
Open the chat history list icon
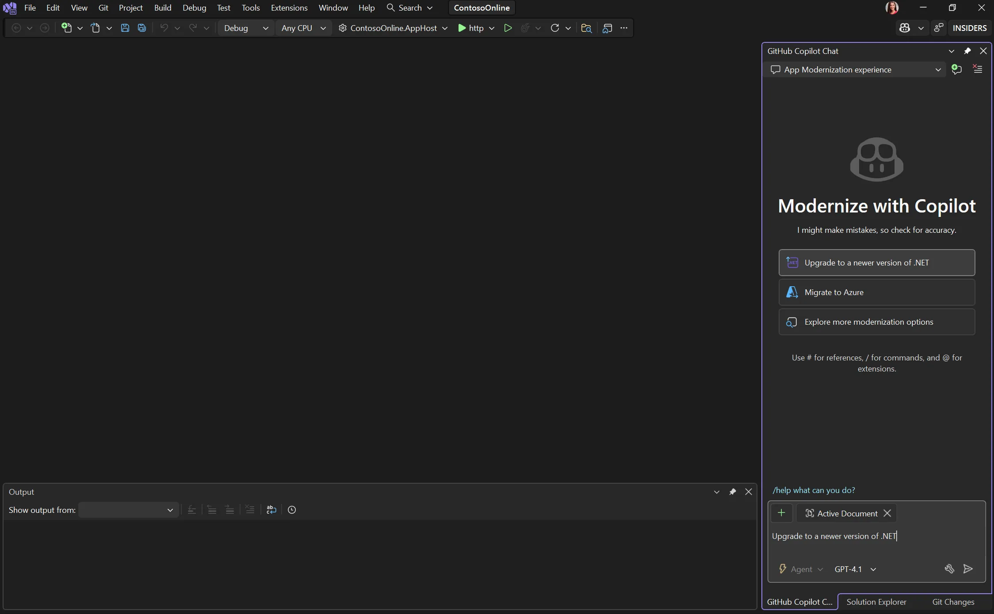(977, 69)
